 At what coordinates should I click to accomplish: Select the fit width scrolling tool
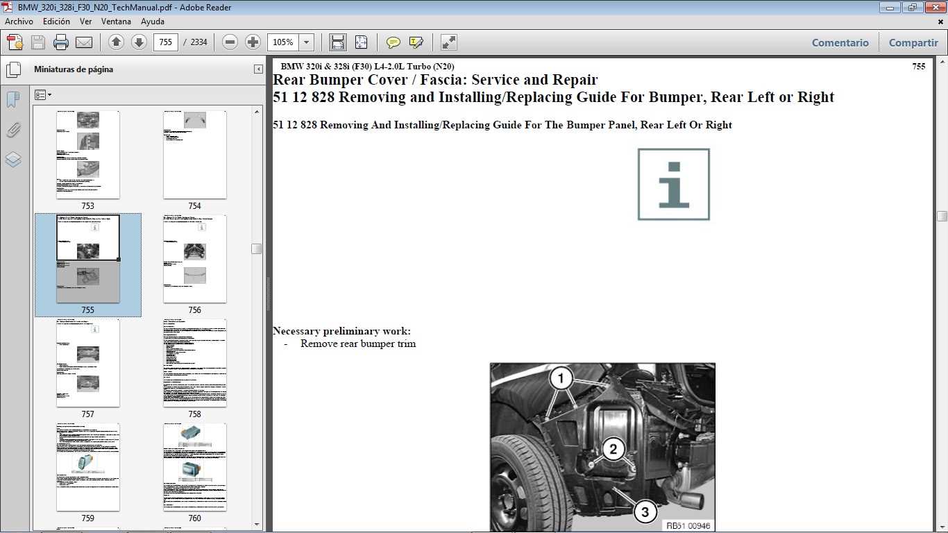tap(338, 42)
